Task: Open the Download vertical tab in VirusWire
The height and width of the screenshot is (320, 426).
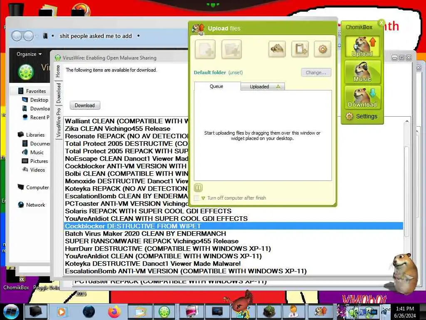Action: [58, 93]
